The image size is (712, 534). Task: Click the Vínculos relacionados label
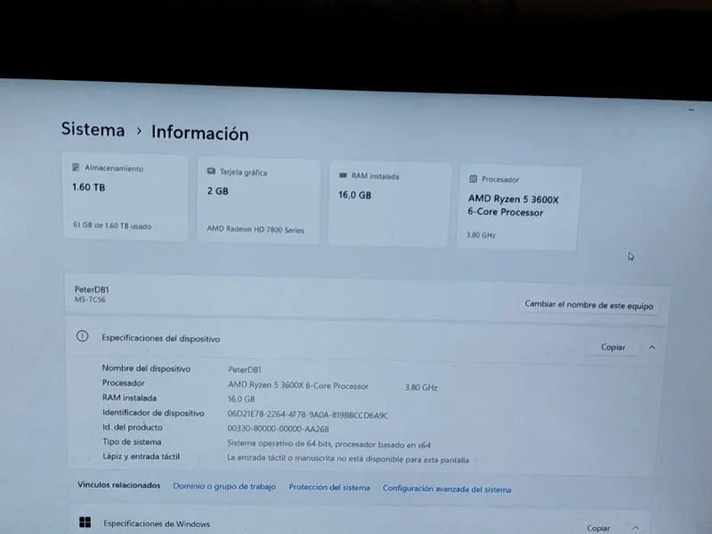pos(119,485)
